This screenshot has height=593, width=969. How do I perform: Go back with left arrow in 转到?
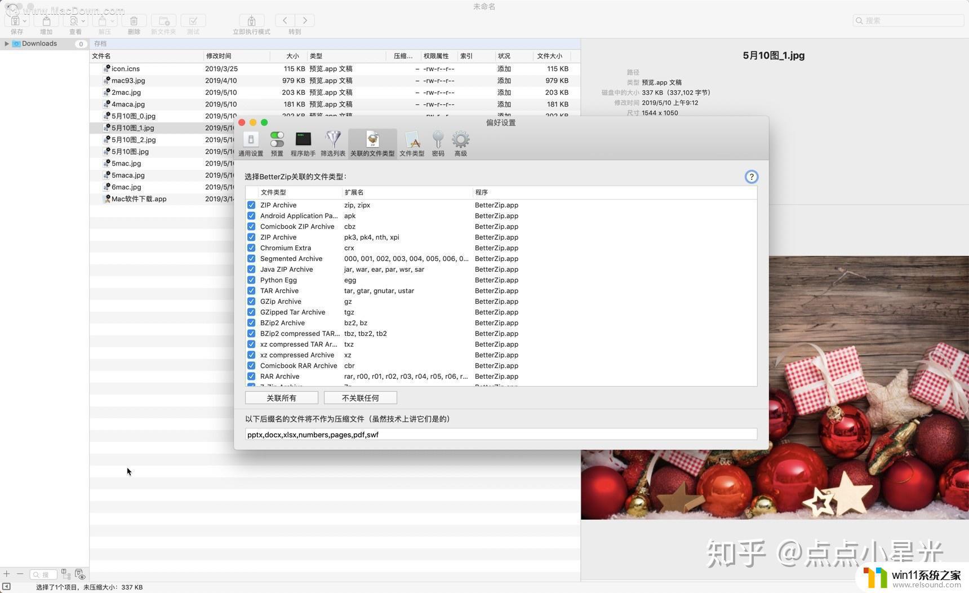tap(285, 20)
